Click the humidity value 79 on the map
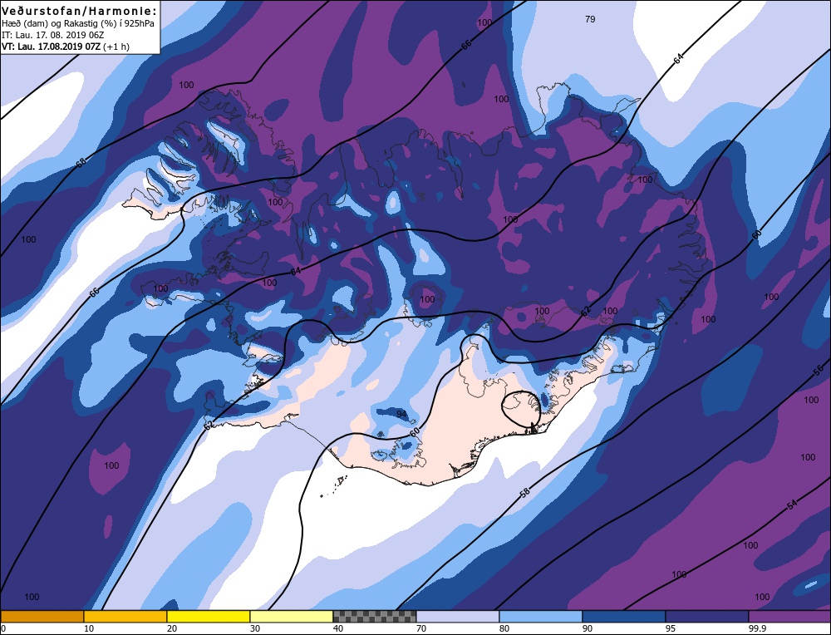 pos(590,19)
